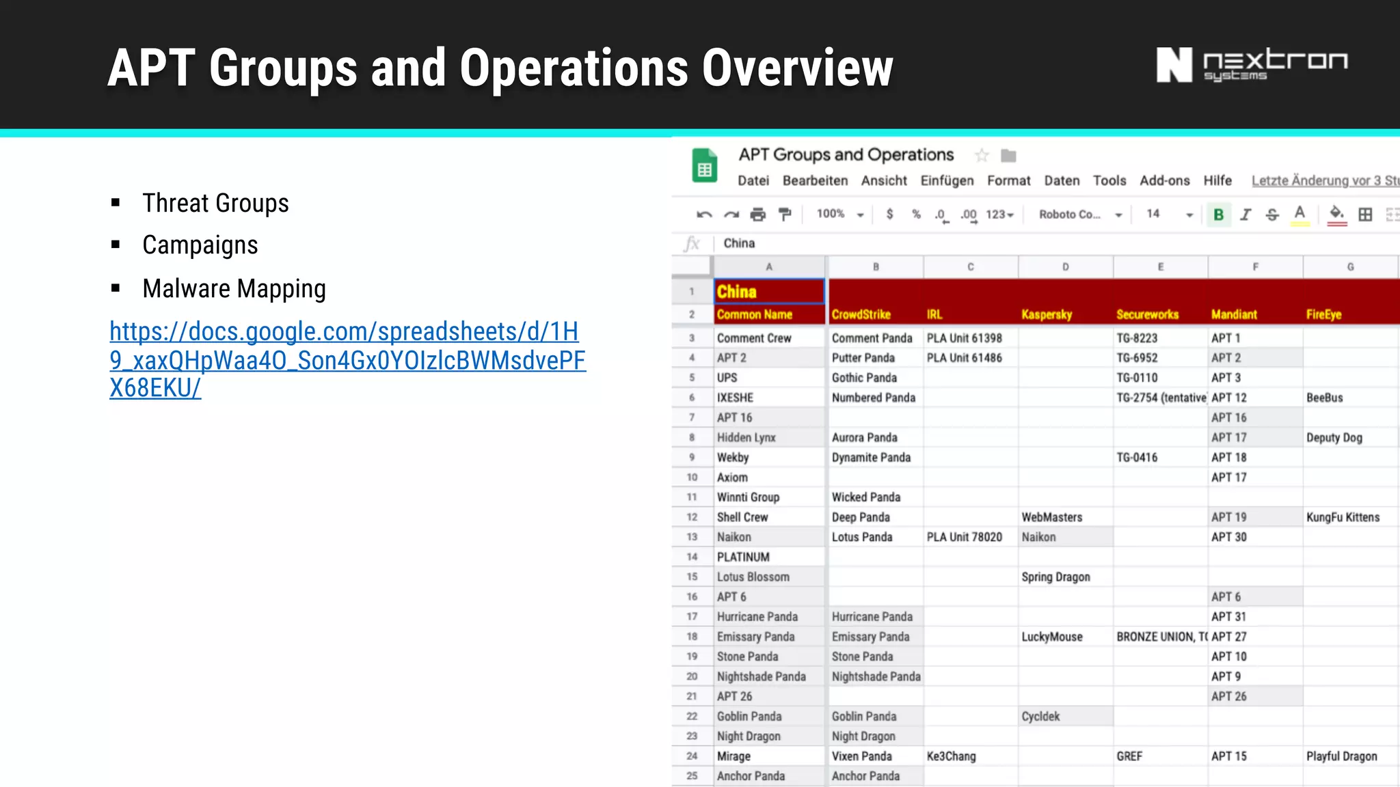Toggle italic formatting button

coord(1246,215)
